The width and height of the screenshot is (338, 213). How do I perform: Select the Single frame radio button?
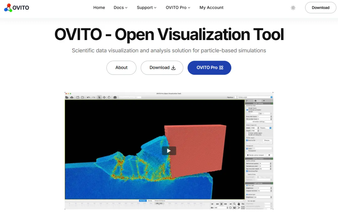247,108
